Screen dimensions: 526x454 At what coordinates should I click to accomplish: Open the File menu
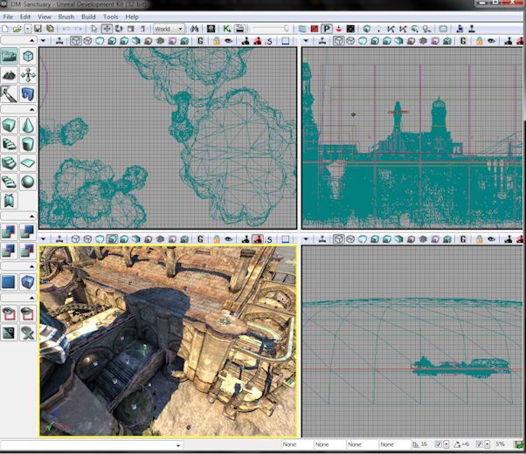coord(8,17)
